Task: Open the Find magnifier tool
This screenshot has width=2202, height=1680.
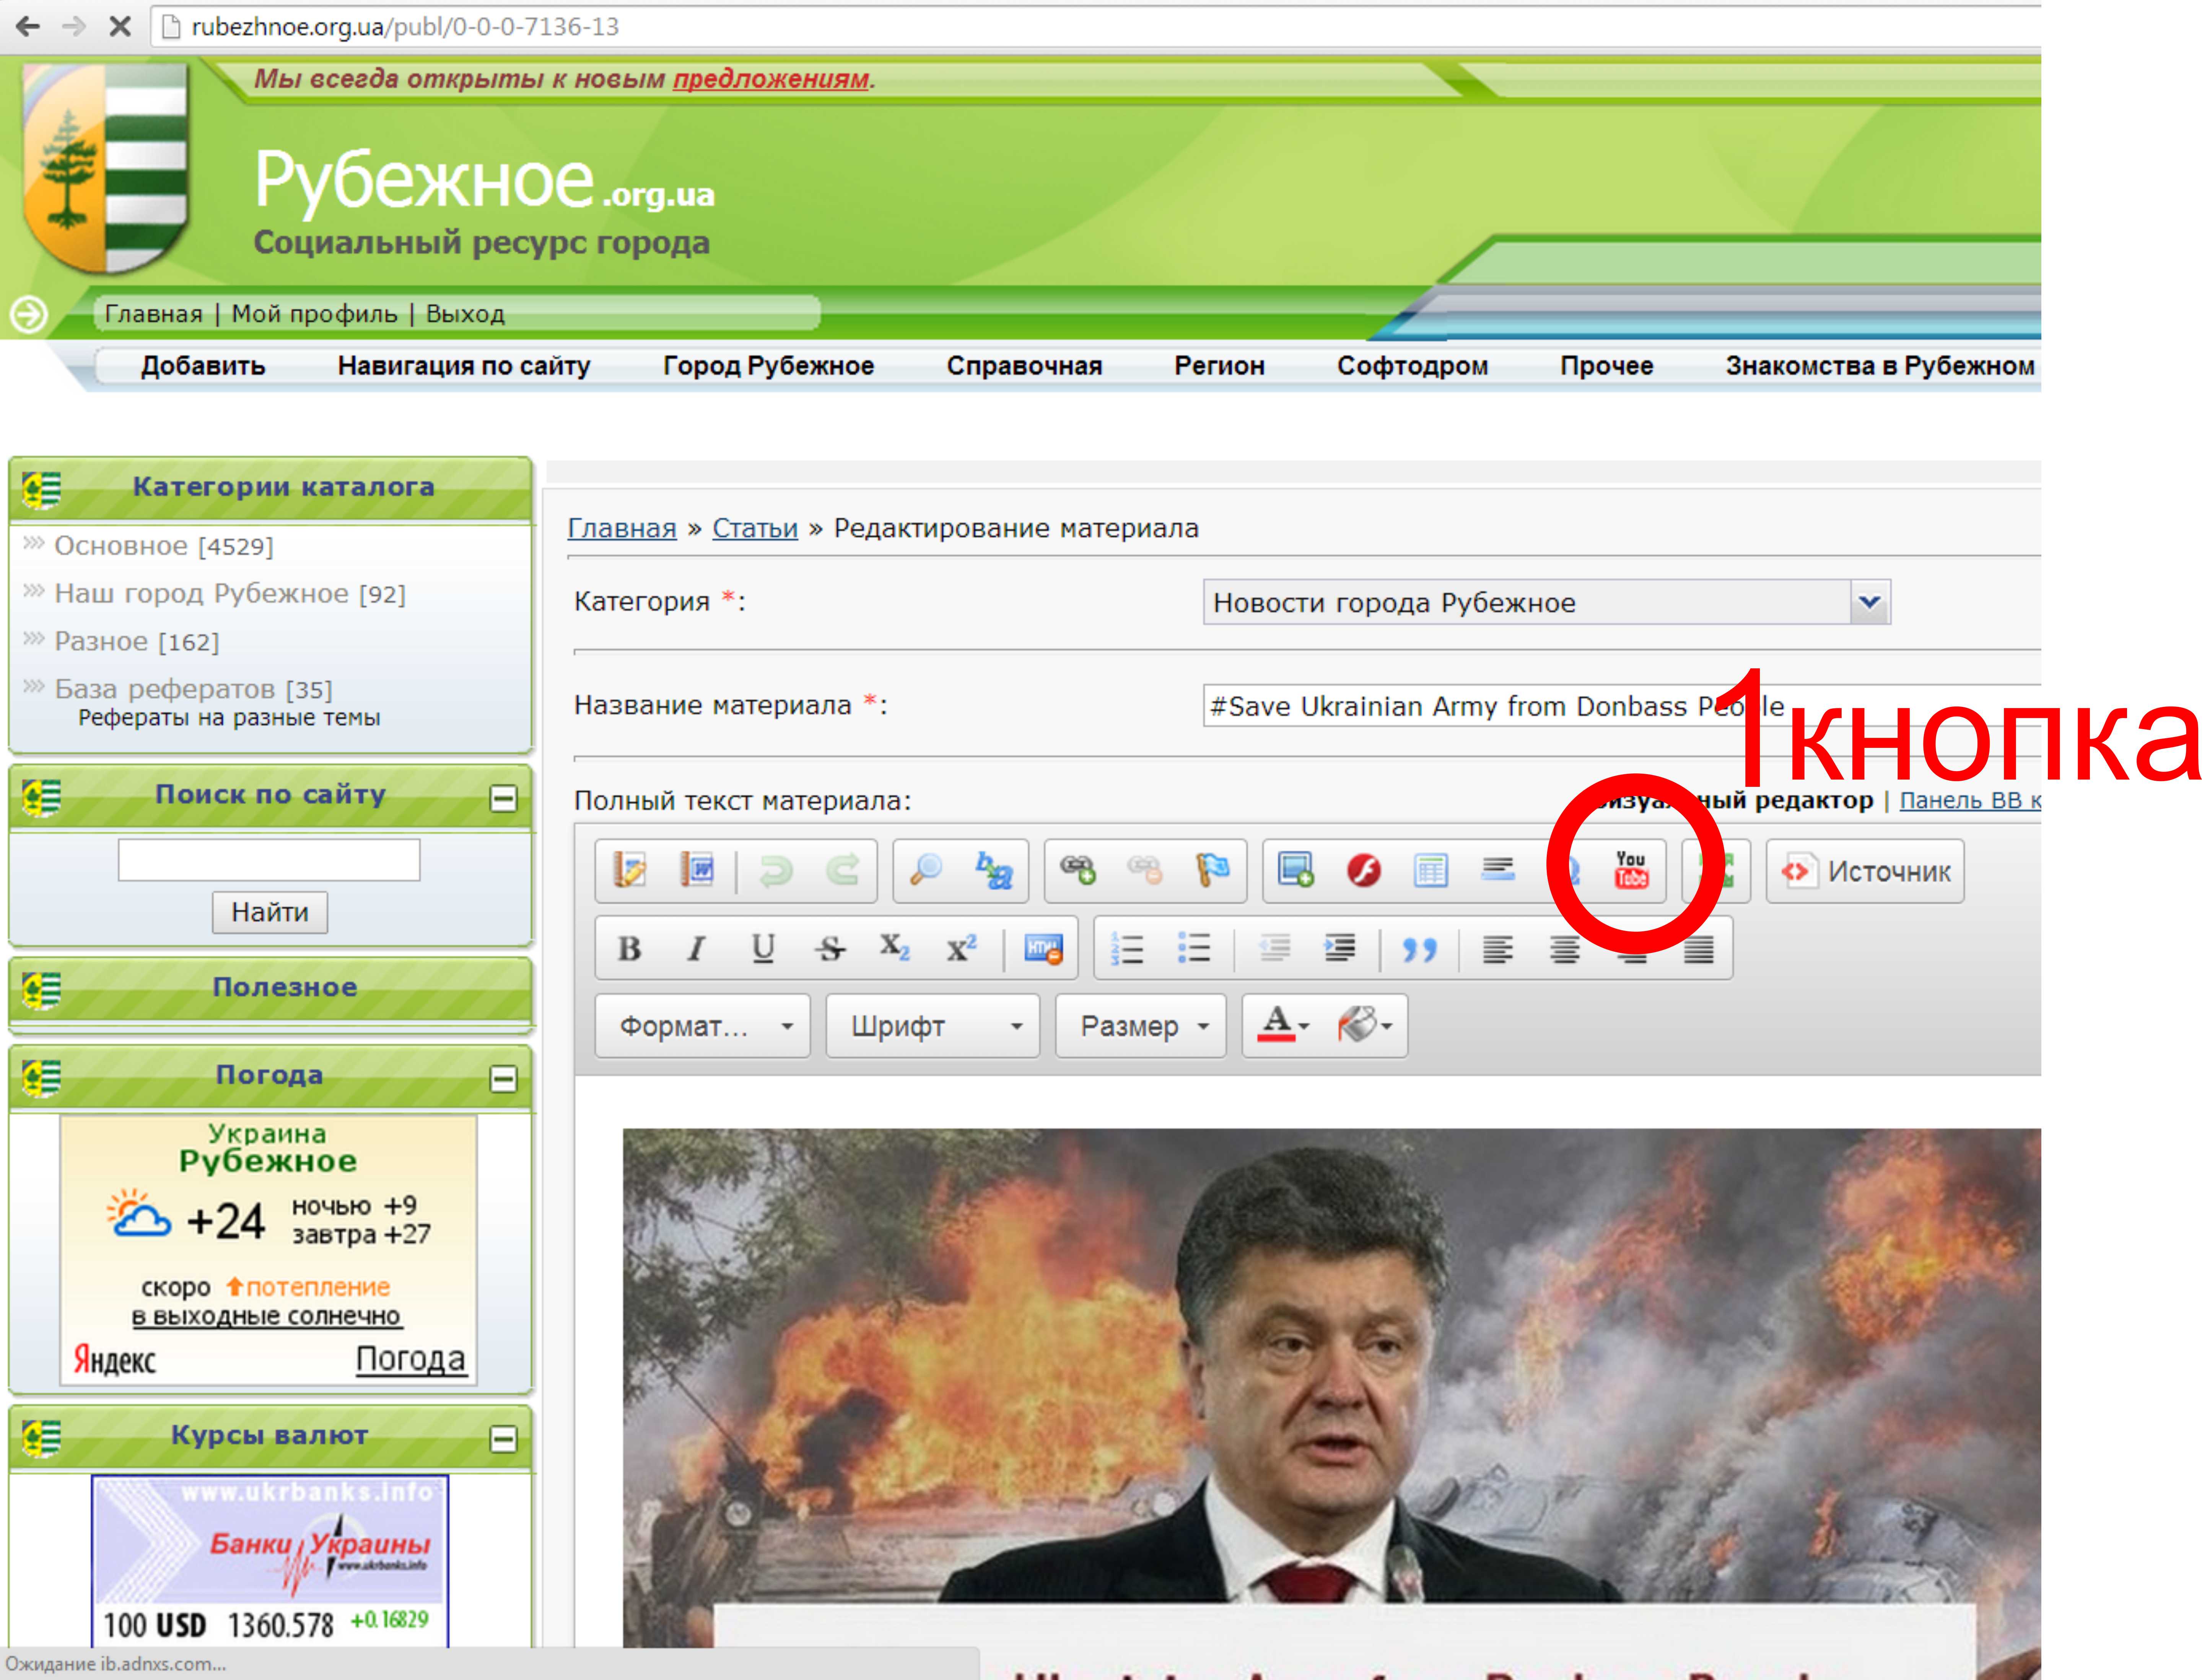Action: pos(926,869)
